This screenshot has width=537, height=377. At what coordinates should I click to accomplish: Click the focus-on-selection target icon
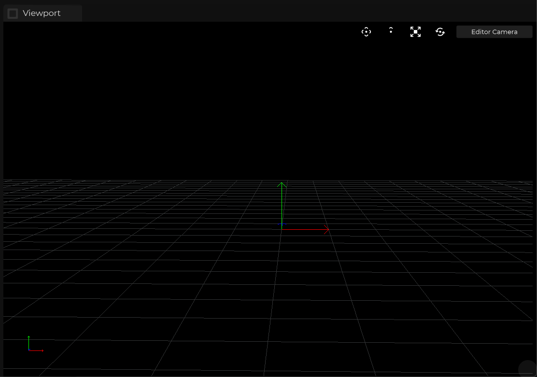click(366, 32)
